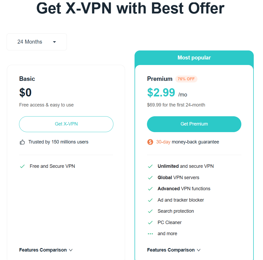
Task: Click checkmark next to Unlimited and secure VPN
Action: pos(150,166)
